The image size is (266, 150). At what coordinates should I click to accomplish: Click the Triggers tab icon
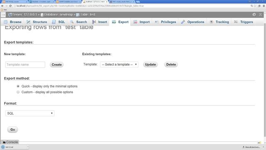(236, 22)
